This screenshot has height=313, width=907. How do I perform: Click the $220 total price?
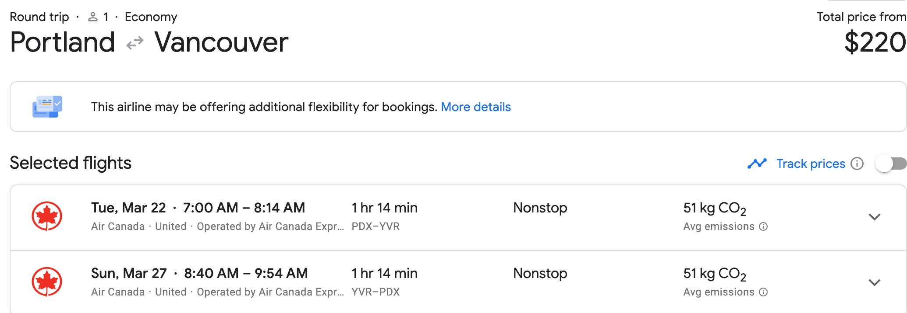[x=875, y=42]
